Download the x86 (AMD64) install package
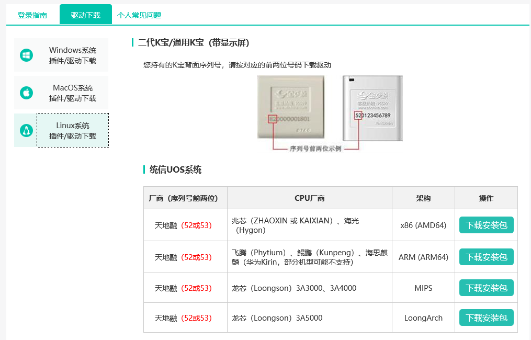Viewport: 531px width, 340px height. point(487,225)
